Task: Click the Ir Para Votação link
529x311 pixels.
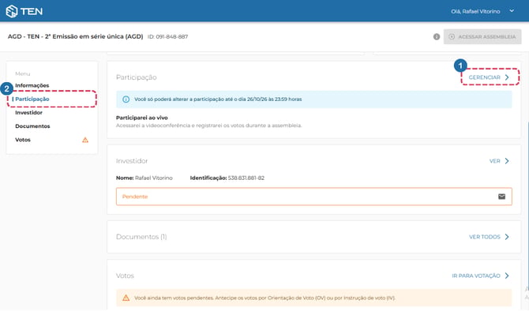Action: [x=476, y=275]
